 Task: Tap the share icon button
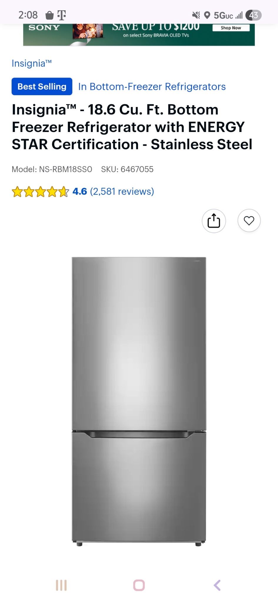tap(214, 221)
